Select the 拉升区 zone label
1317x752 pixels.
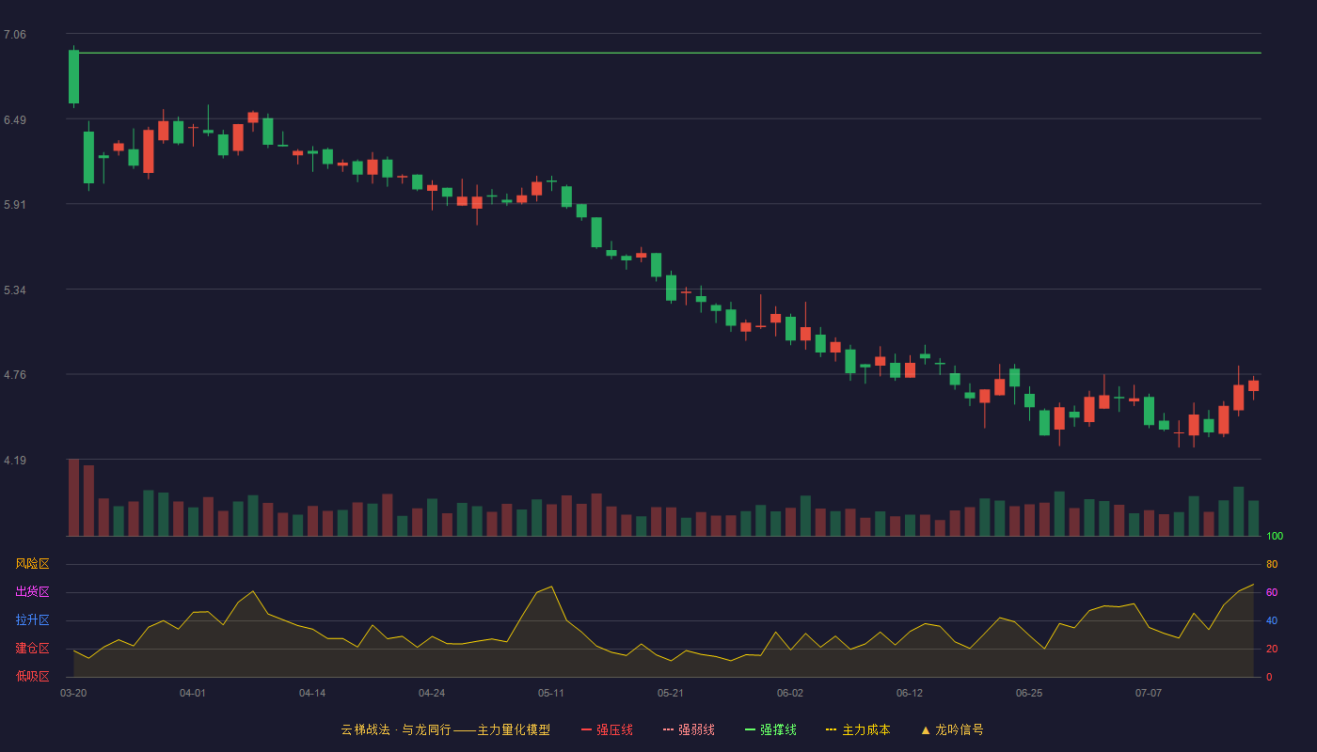(x=32, y=620)
